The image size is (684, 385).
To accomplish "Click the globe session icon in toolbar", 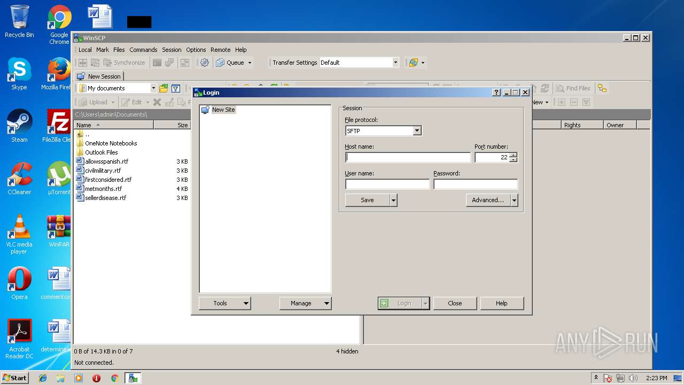I will (x=413, y=63).
